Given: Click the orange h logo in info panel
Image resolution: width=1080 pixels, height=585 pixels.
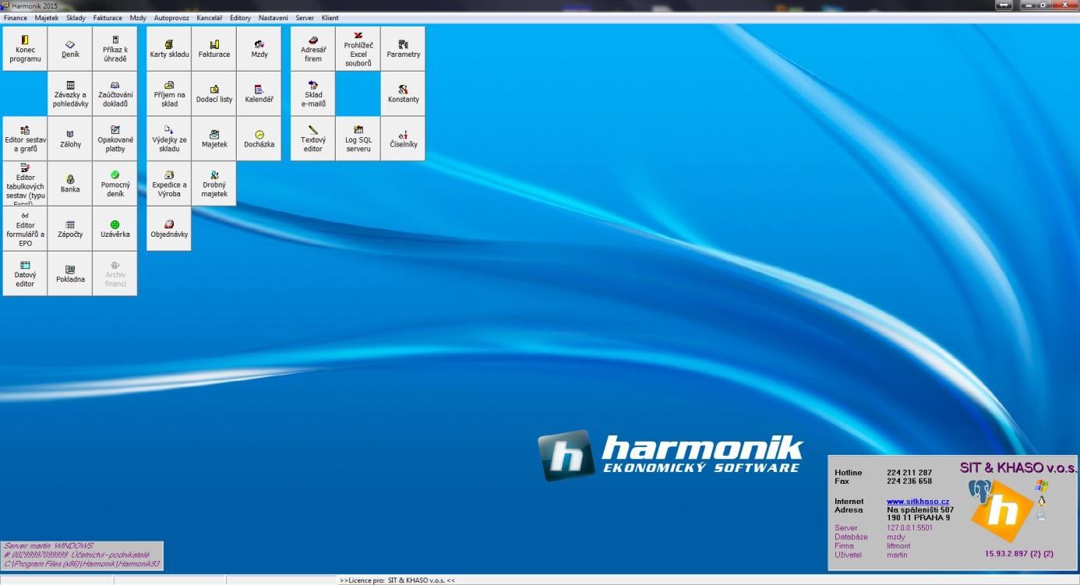Looking at the screenshot, I should (x=1003, y=511).
